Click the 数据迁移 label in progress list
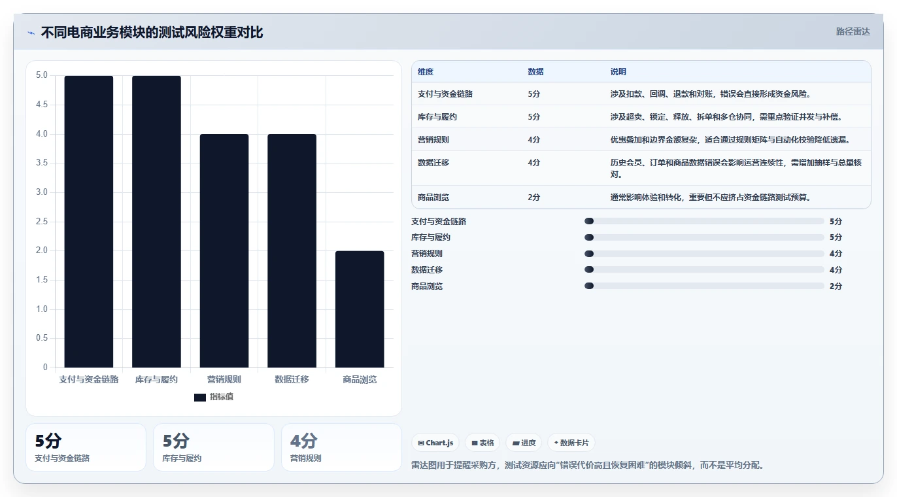 click(x=427, y=270)
